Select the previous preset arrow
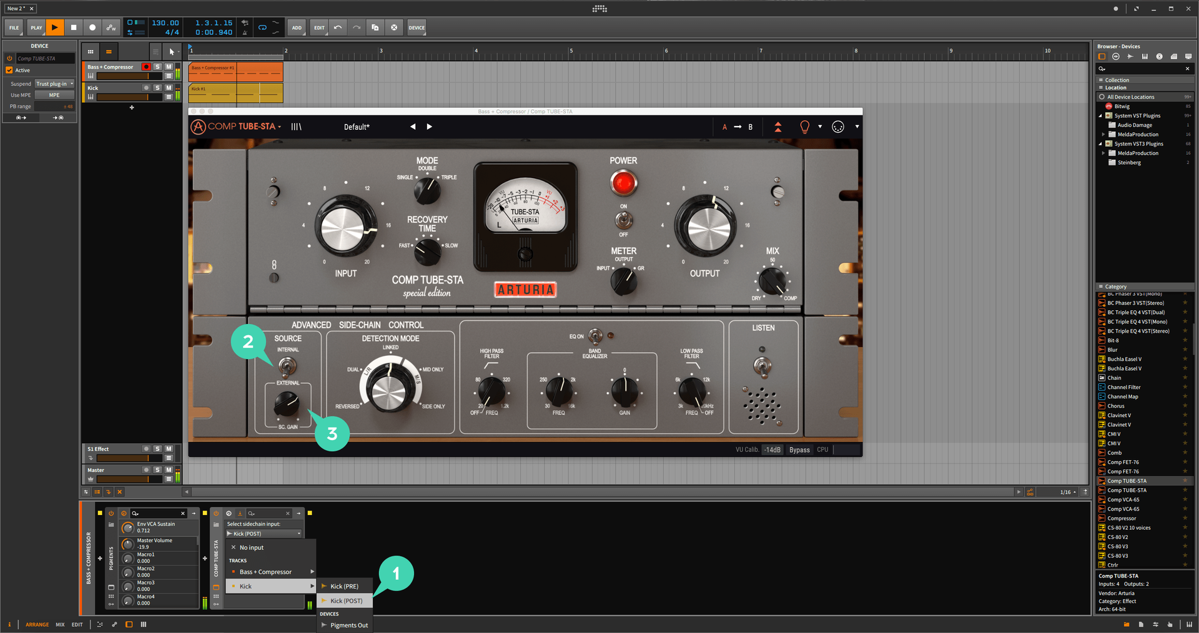This screenshot has height=633, width=1199. coord(413,127)
